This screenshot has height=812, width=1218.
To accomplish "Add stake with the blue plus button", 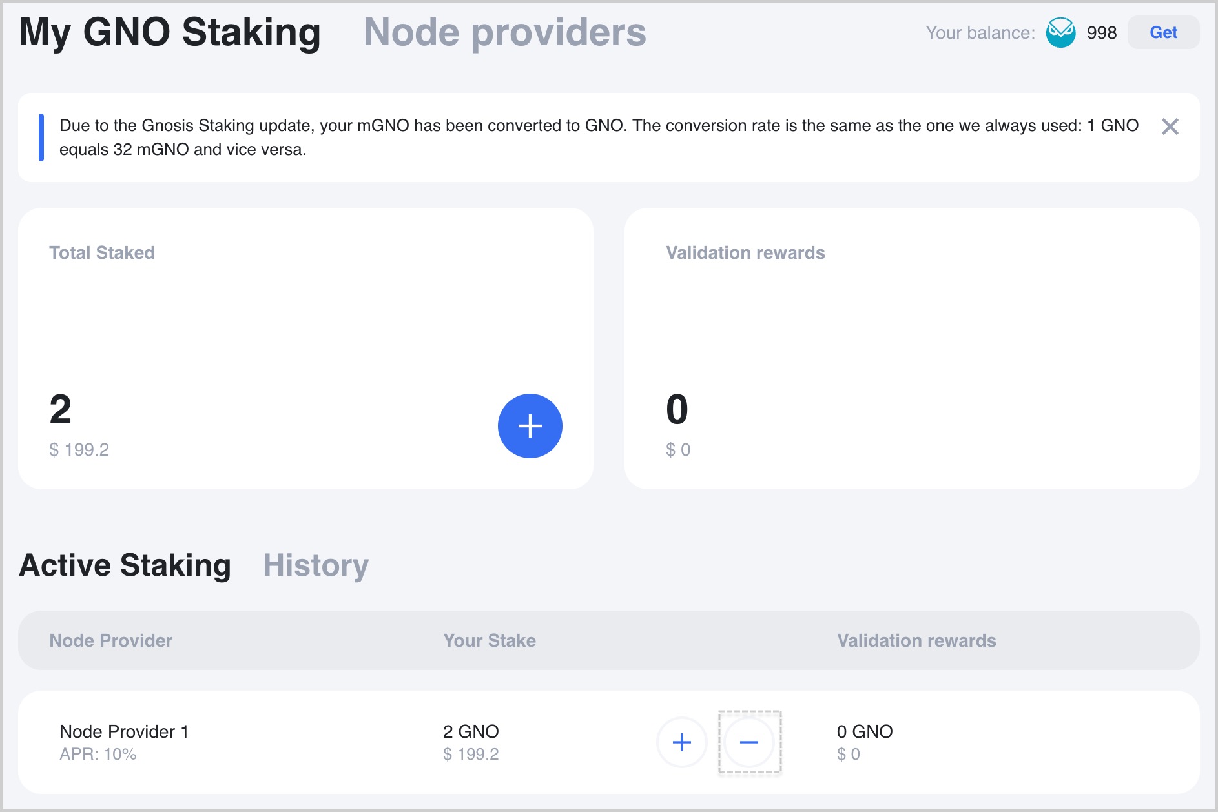I will coord(530,426).
